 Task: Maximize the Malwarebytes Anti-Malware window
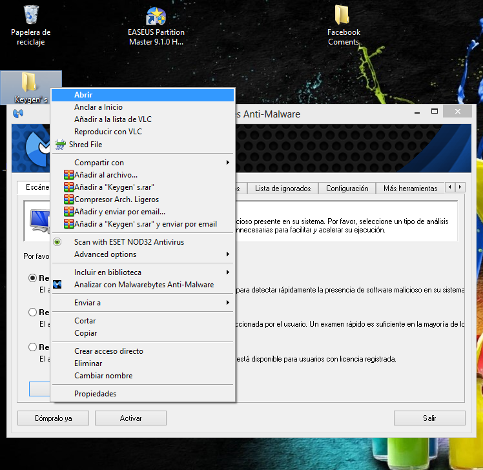pos(435,112)
